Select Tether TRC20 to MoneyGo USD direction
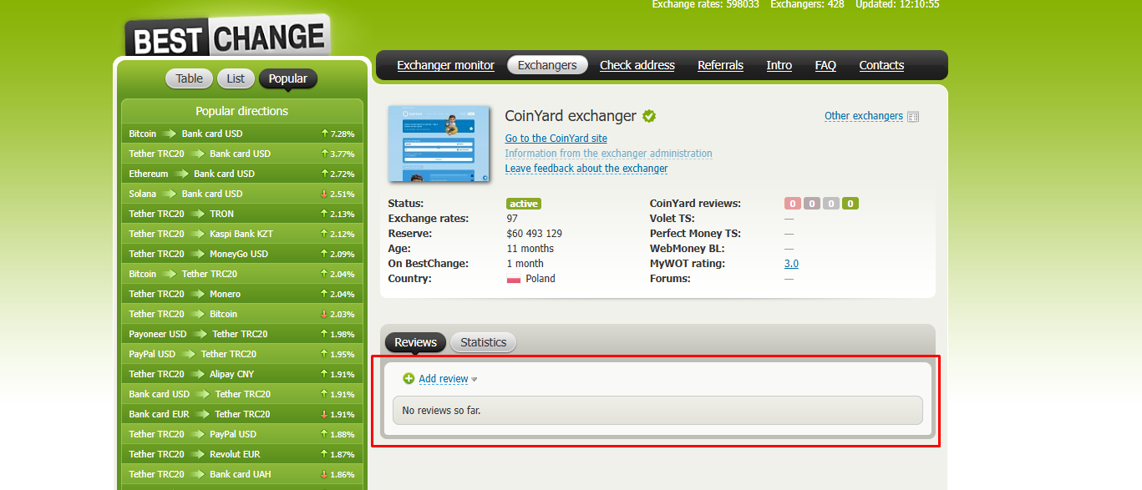Image resolution: width=1142 pixels, height=490 pixels. click(242, 254)
